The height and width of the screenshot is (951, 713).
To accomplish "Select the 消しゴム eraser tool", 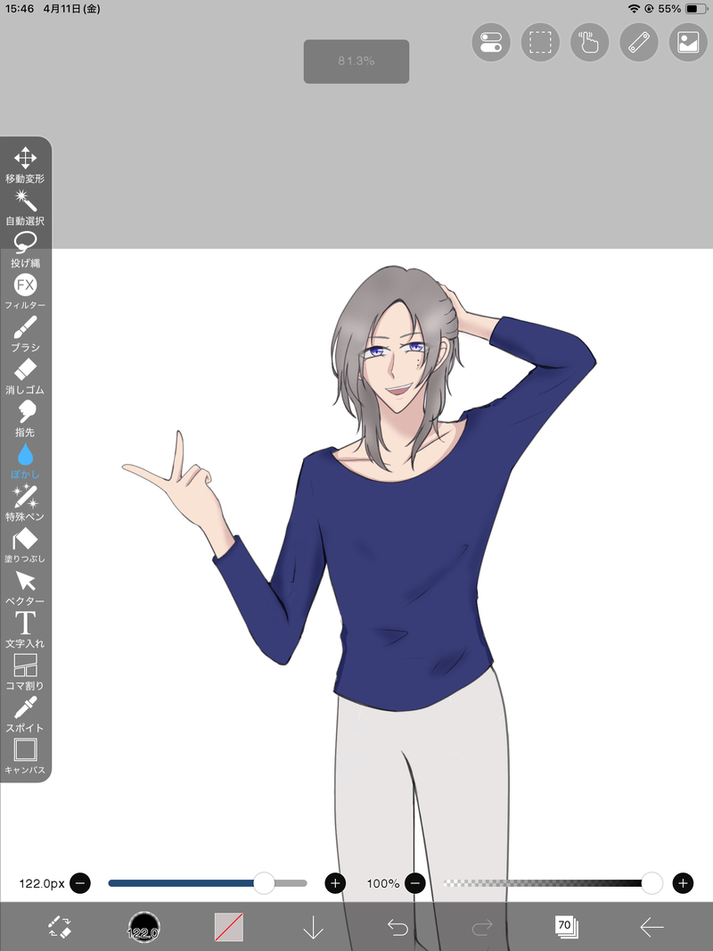I will 25,376.
